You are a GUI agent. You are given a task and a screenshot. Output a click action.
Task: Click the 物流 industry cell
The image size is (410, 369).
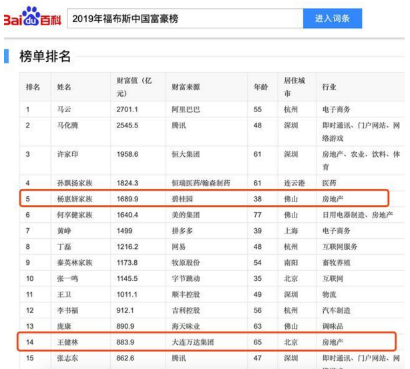(329, 294)
